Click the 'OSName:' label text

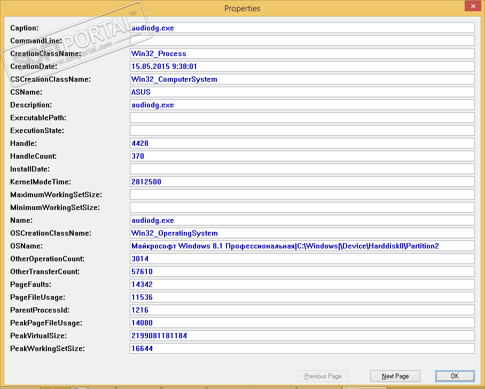click(x=27, y=246)
